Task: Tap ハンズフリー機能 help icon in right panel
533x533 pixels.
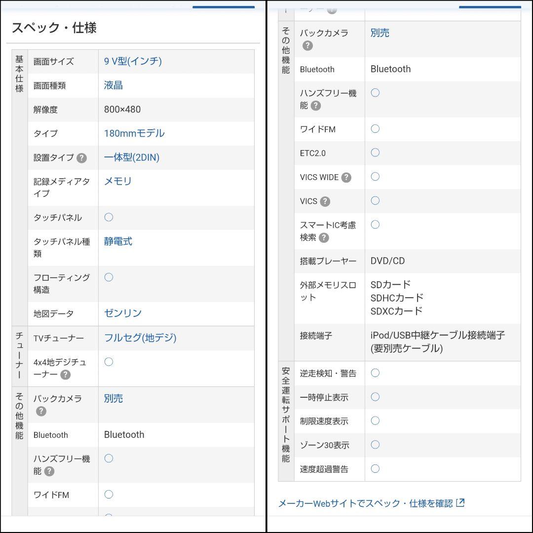Action: point(316,106)
